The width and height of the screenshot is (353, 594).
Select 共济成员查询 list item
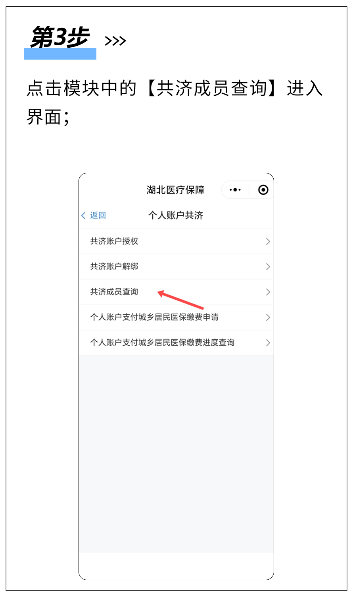(x=176, y=292)
